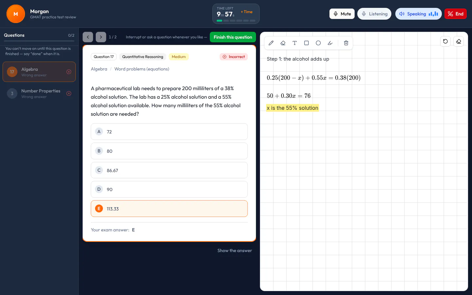Click the 9m 57s countdown timer
472x295 pixels.
coord(226,14)
